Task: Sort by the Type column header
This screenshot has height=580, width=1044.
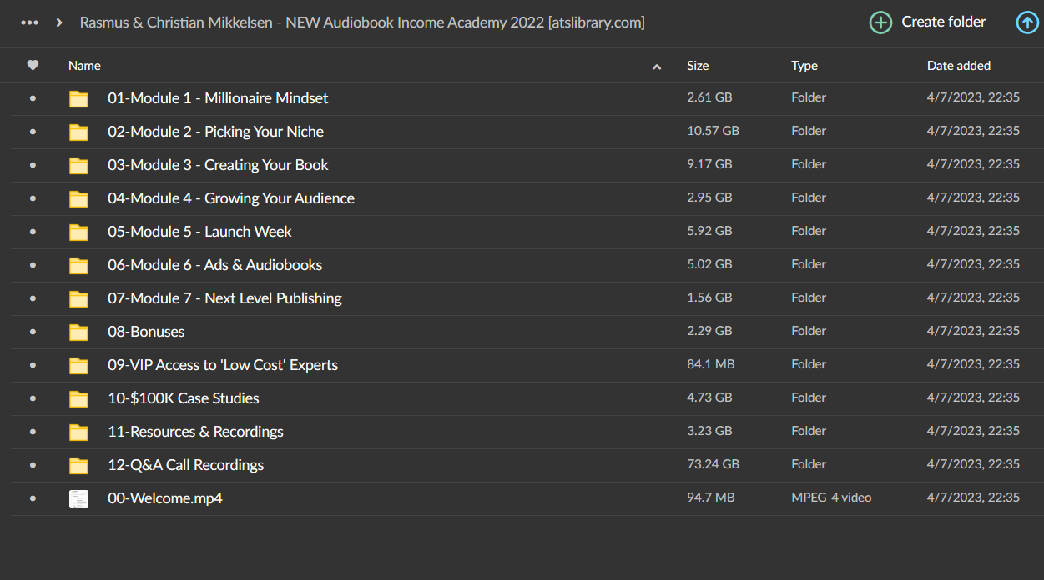Action: [x=804, y=66]
